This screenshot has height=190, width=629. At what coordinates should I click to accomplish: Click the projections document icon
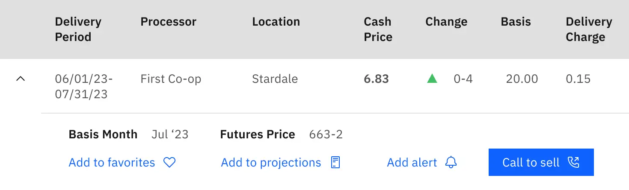point(336,162)
